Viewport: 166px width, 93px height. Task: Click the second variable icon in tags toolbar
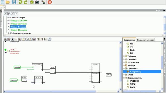(9, 14)
